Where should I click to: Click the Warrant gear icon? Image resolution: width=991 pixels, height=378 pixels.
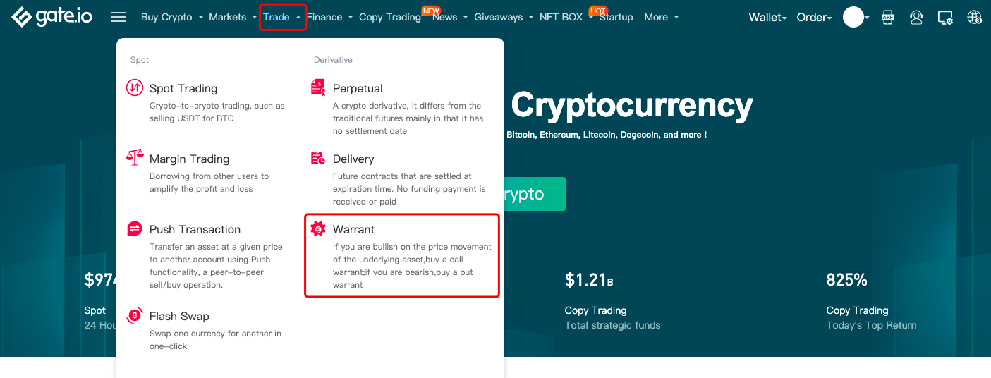coord(318,228)
